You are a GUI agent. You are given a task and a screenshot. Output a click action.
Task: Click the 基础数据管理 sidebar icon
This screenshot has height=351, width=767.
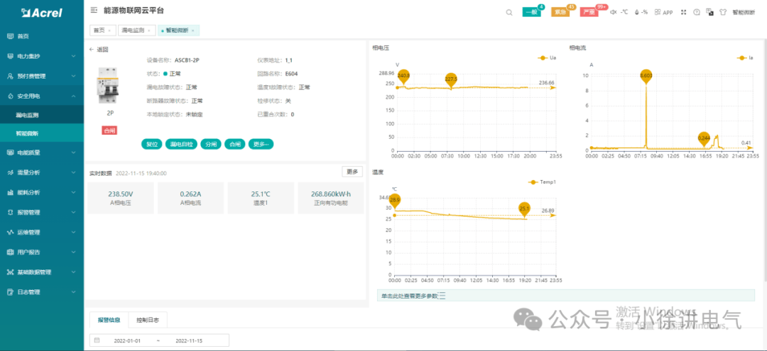coord(10,272)
